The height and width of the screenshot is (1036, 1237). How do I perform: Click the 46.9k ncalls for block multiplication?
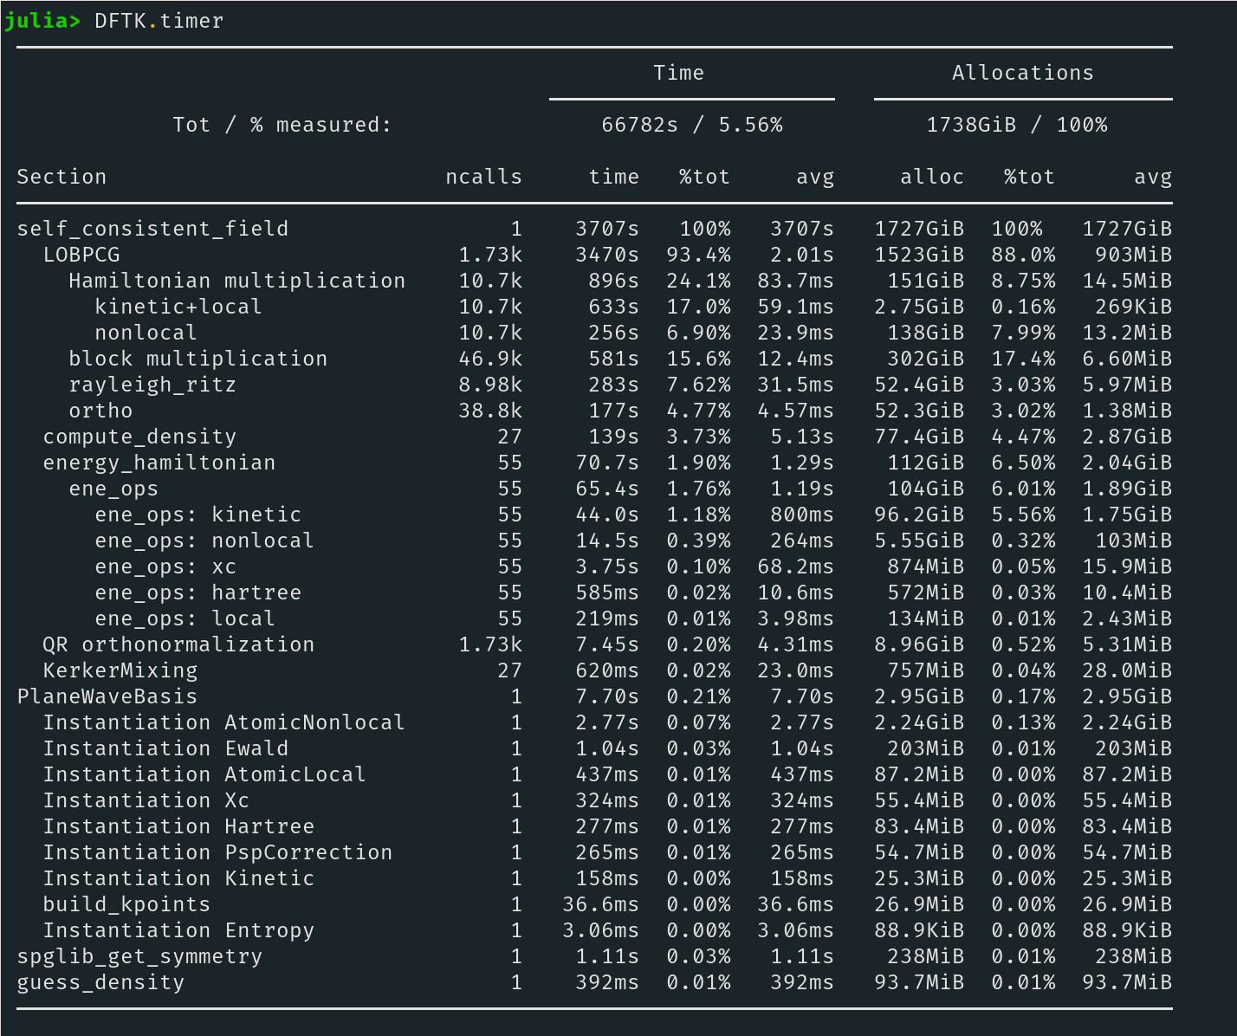pos(490,359)
